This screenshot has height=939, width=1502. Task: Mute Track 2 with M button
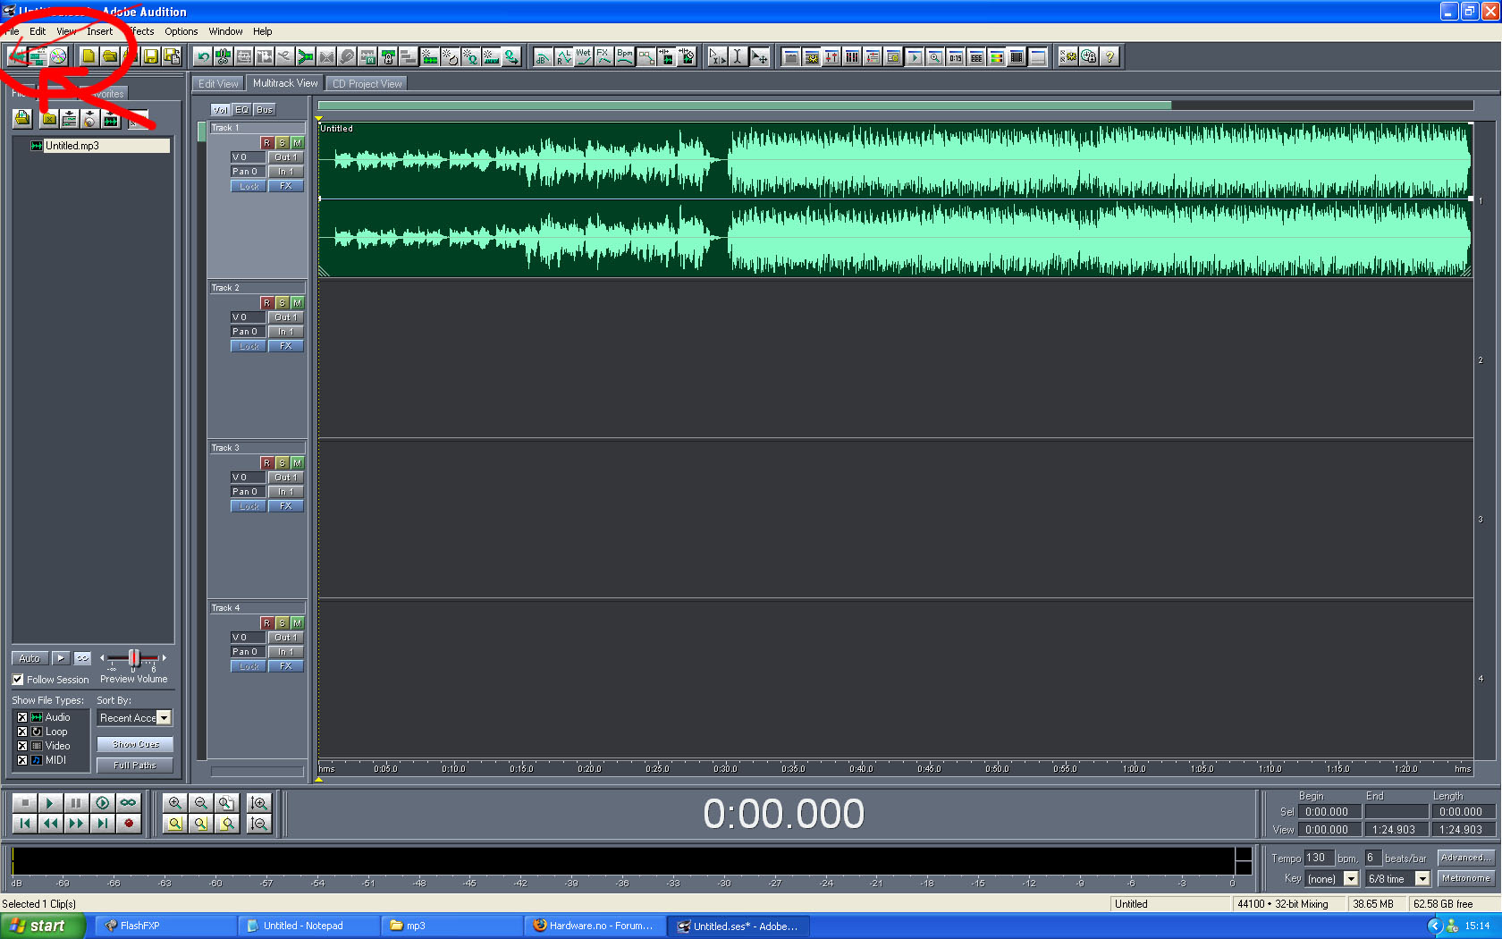tap(297, 303)
